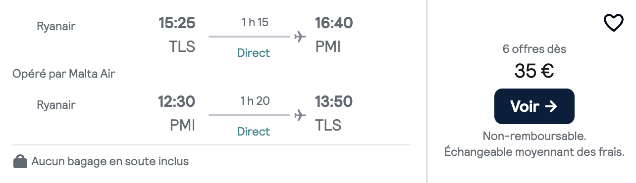Click the return flight airplane icon
The width and height of the screenshot is (636, 183).
tap(299, 115)
